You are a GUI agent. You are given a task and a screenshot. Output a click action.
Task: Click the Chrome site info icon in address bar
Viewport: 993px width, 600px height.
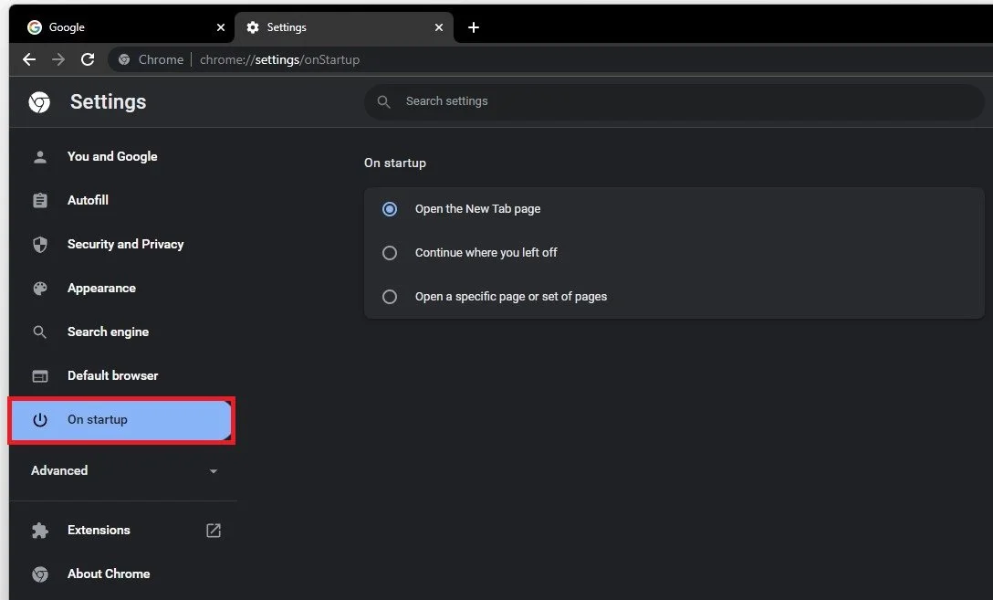click(125, 59)
